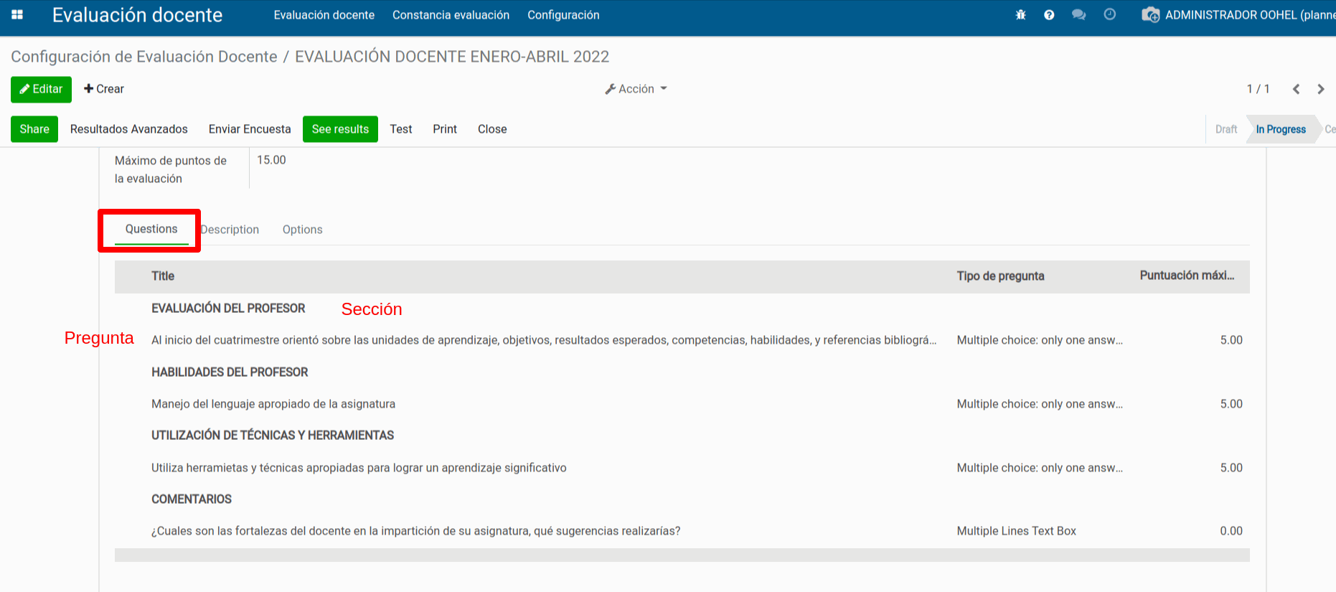1336x592 pixels.
Task: Open Configuración menu in top bar
Action: [x=563, y=15]
